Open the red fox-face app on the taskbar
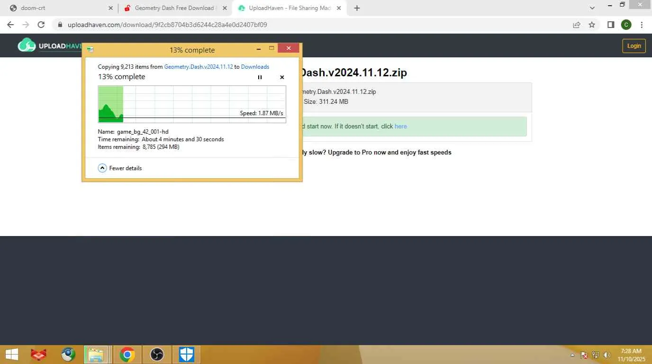The width and height of the screenshot is (652, 364). click(x=39, y=355)
